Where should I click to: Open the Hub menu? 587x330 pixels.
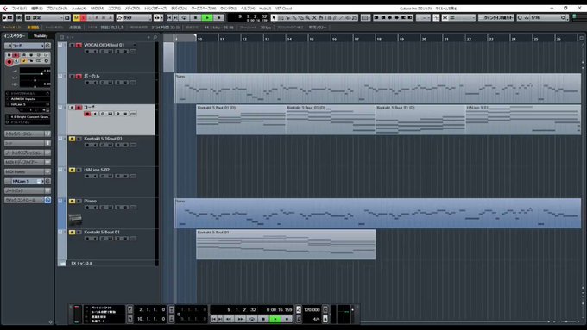265,9
